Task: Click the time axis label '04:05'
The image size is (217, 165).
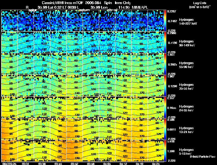Action: coord(107,164)
